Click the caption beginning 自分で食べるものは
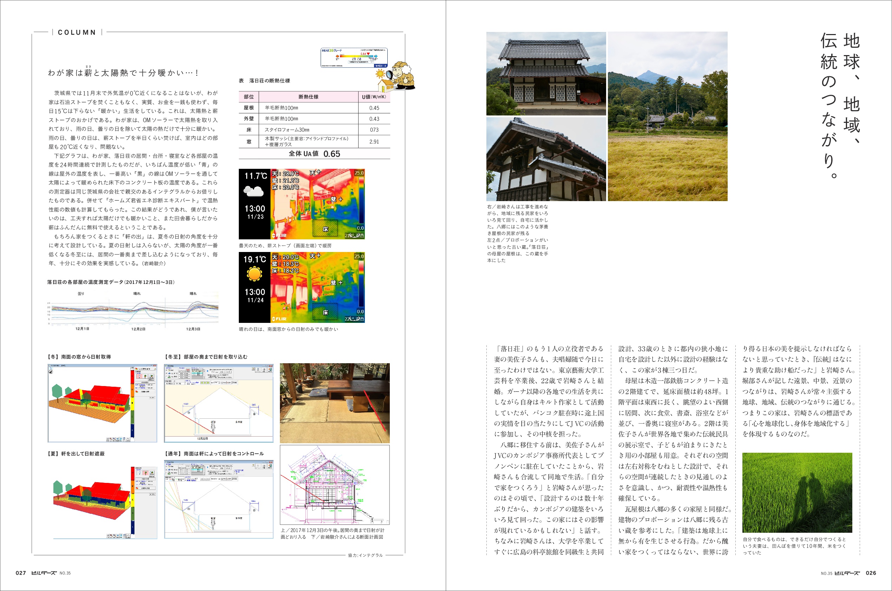892x591 pixels. 795,546
